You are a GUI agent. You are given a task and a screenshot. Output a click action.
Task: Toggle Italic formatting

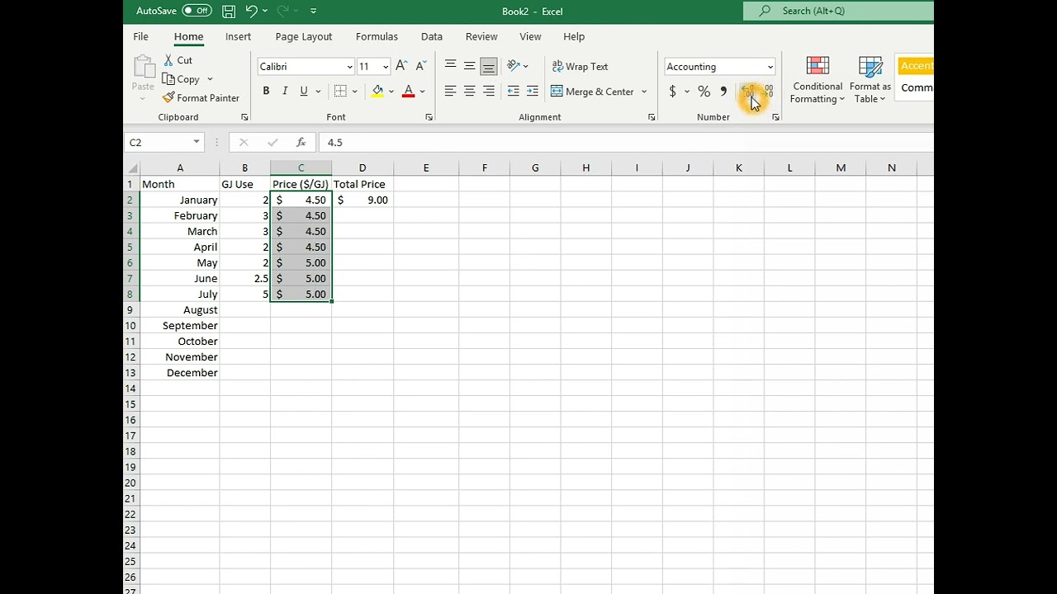[285, 92]
